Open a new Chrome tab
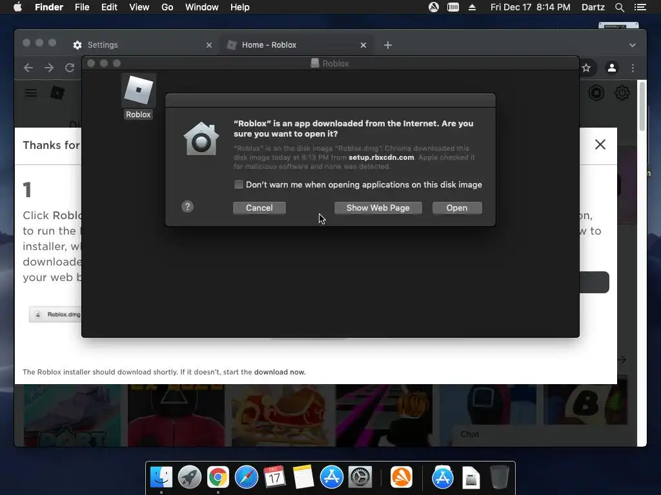The height and width of the screenshot is (495, 661). tap(388, 45)
